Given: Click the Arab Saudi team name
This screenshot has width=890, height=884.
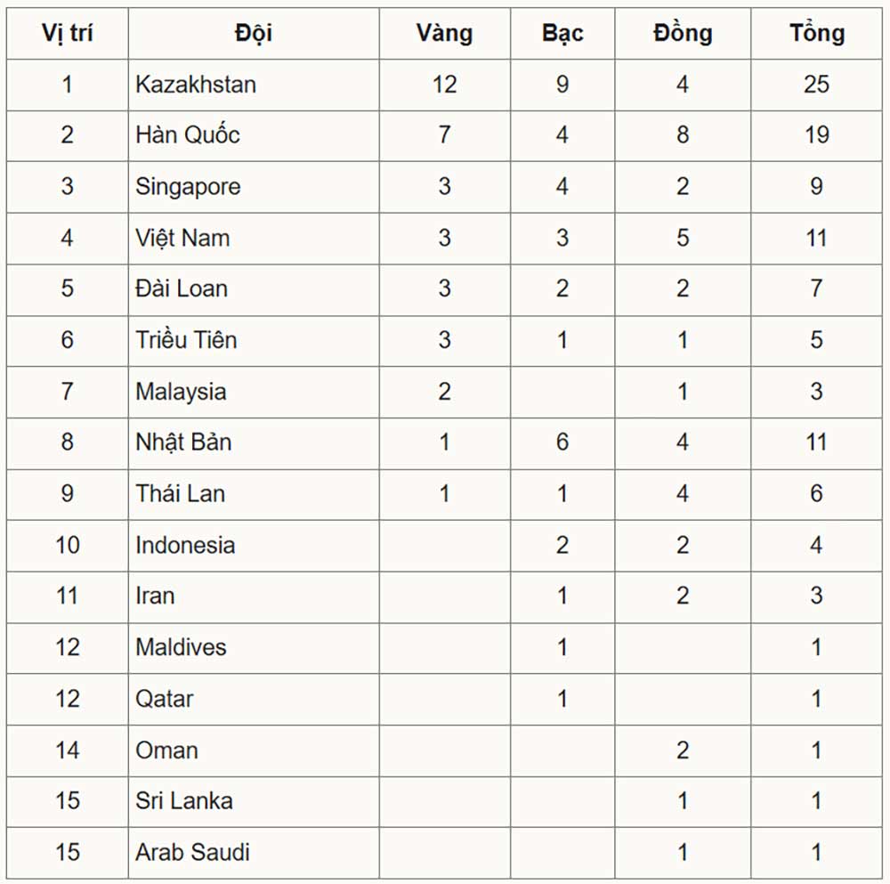Looking at the screenshot, I should 192,852.
